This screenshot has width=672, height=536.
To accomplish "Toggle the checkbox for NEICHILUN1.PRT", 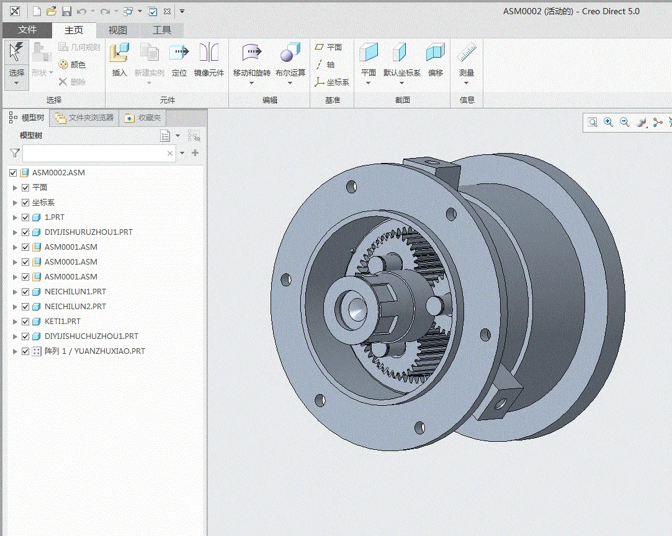I will click(x=25, y=292).
